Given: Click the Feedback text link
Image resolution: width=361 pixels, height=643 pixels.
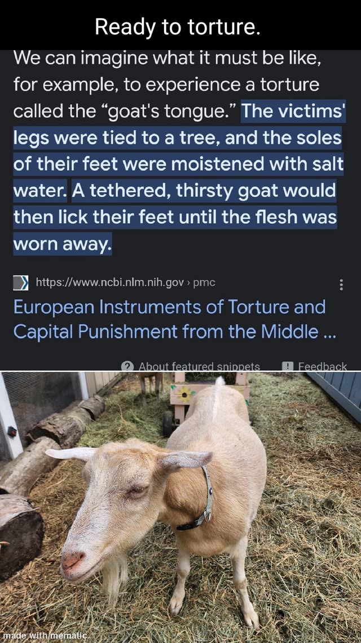Looking at the screenshot, I should (323, 366).
